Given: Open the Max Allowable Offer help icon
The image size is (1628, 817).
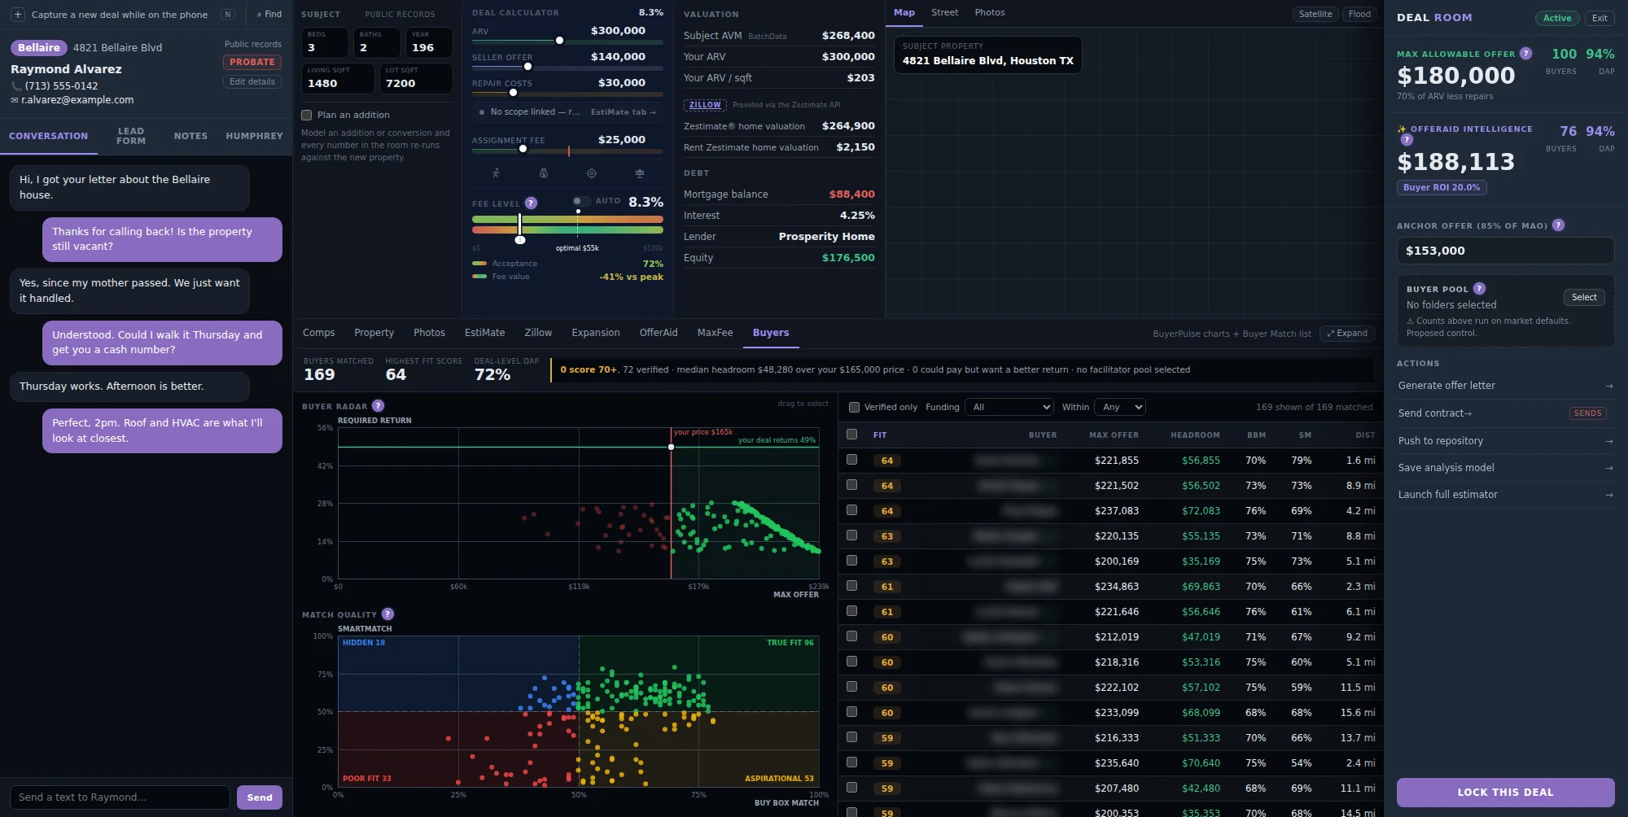Looking at the screenshot, I should point(1526,54).
